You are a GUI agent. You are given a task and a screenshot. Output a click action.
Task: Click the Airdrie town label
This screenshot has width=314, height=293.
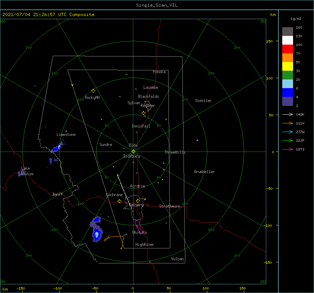[x=137, y=186]
